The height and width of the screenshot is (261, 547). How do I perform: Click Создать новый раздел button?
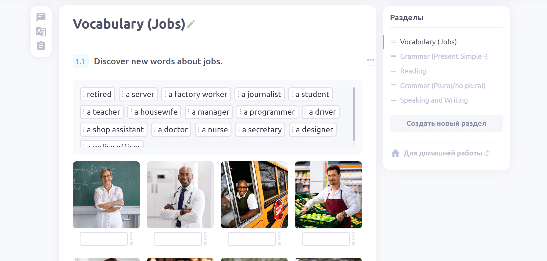click(446, 123)
